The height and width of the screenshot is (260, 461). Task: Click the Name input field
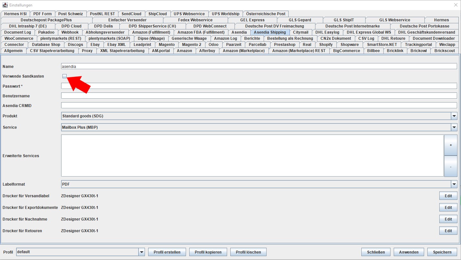click(259, 66)
